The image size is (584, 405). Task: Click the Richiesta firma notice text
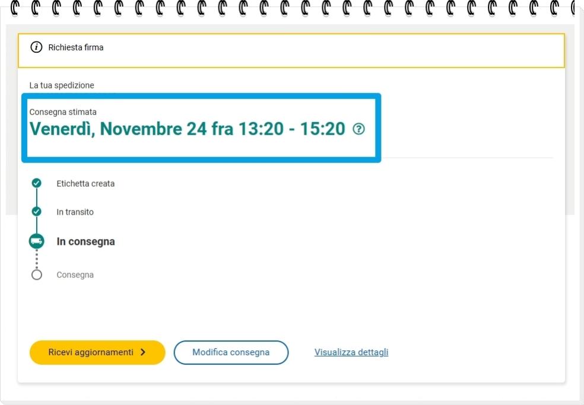coord(76,47)
